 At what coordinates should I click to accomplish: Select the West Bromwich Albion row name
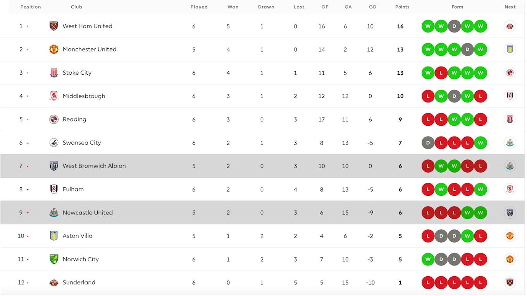coord(94,166)
